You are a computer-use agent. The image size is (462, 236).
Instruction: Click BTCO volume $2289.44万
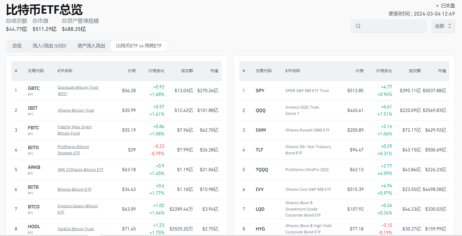(x=181, y=209)
